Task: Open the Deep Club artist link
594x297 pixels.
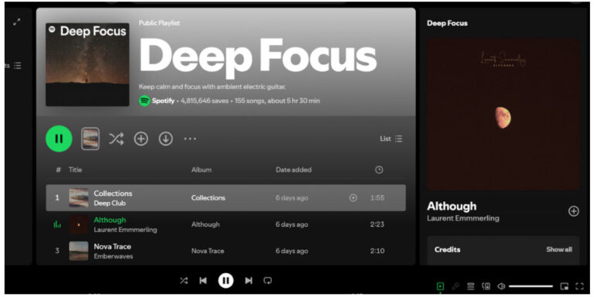Action: [110, 203]
